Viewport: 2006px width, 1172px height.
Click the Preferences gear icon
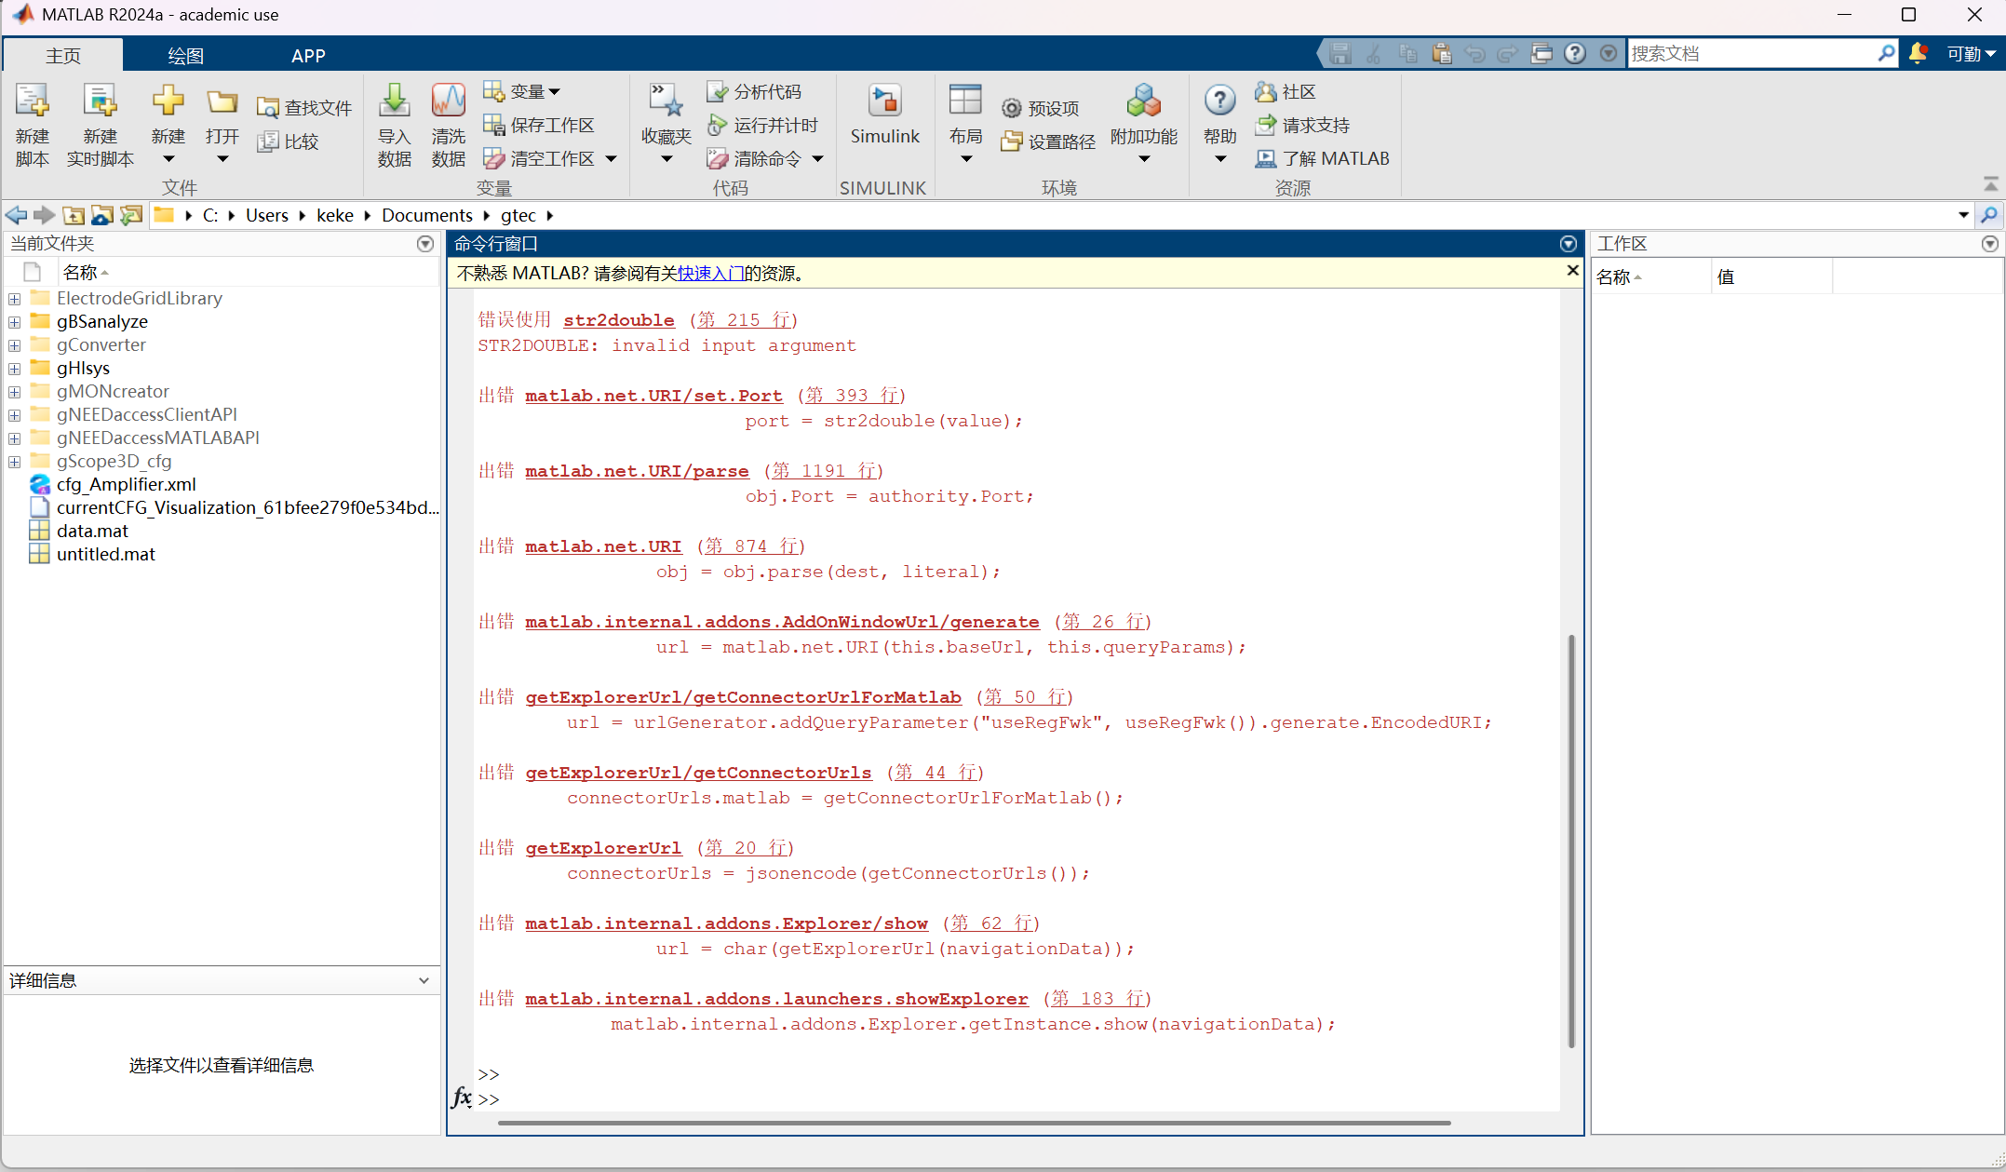pos(1012,109)
